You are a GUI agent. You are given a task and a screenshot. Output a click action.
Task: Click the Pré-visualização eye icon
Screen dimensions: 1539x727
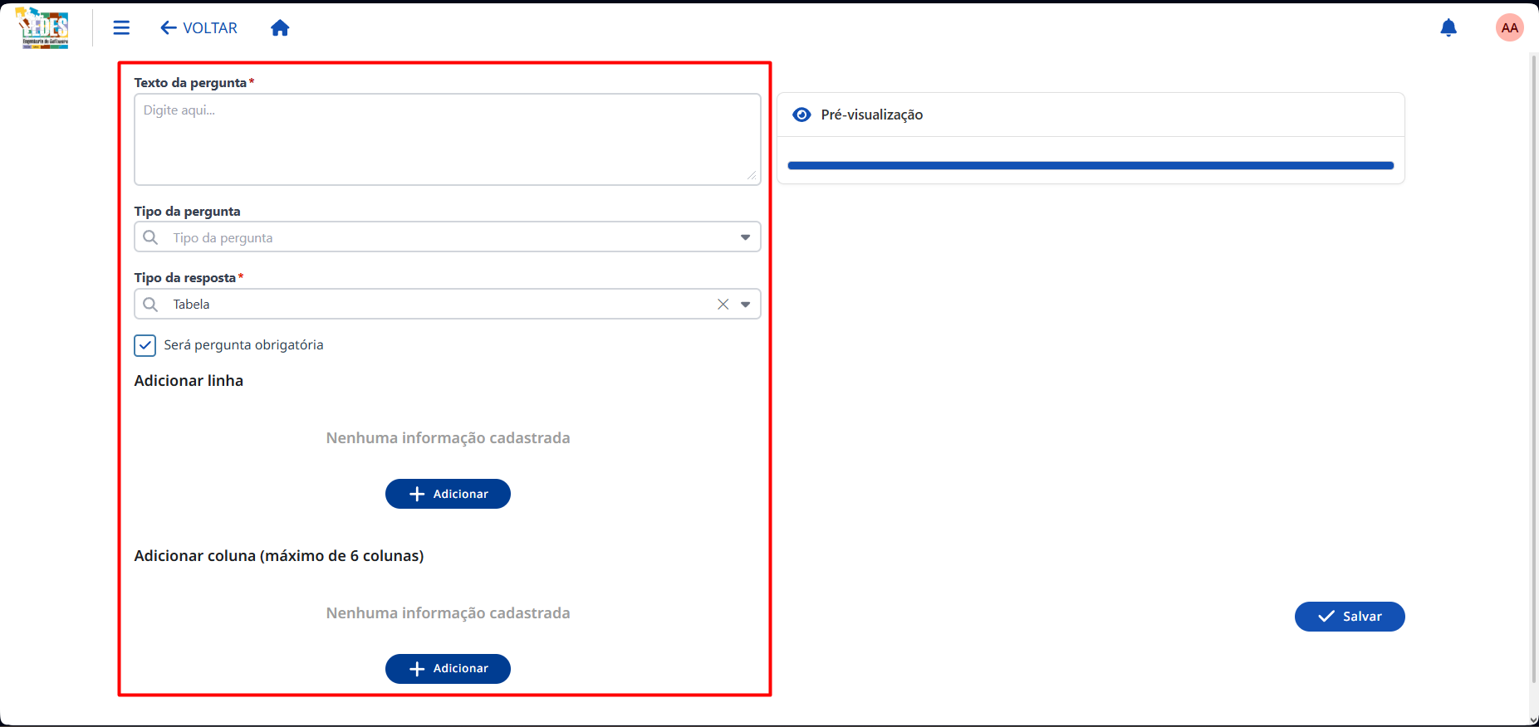pos(801,115)
